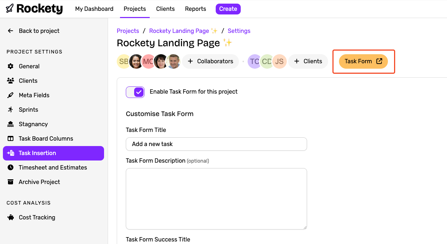Screen dimensions: 447x244
Task: Open the Reports tab in top navigation
Action: (x=195, y=9)
